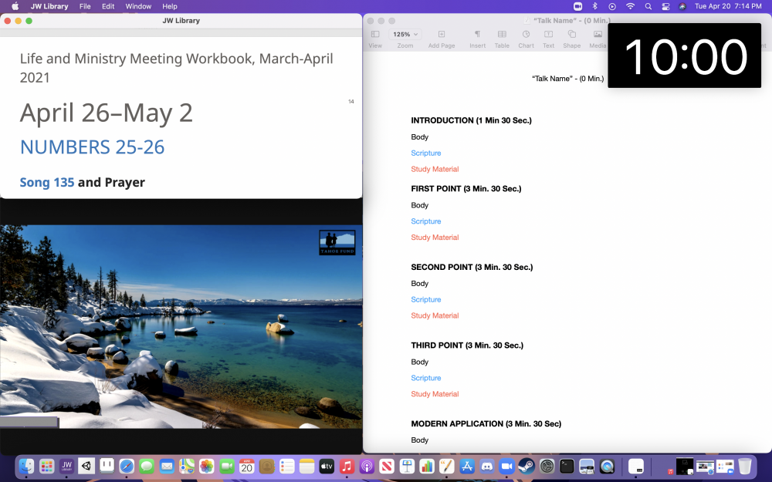Insert a text box via the Text icon
This screenshot has width=772, height=482.
tap(548, 35)
